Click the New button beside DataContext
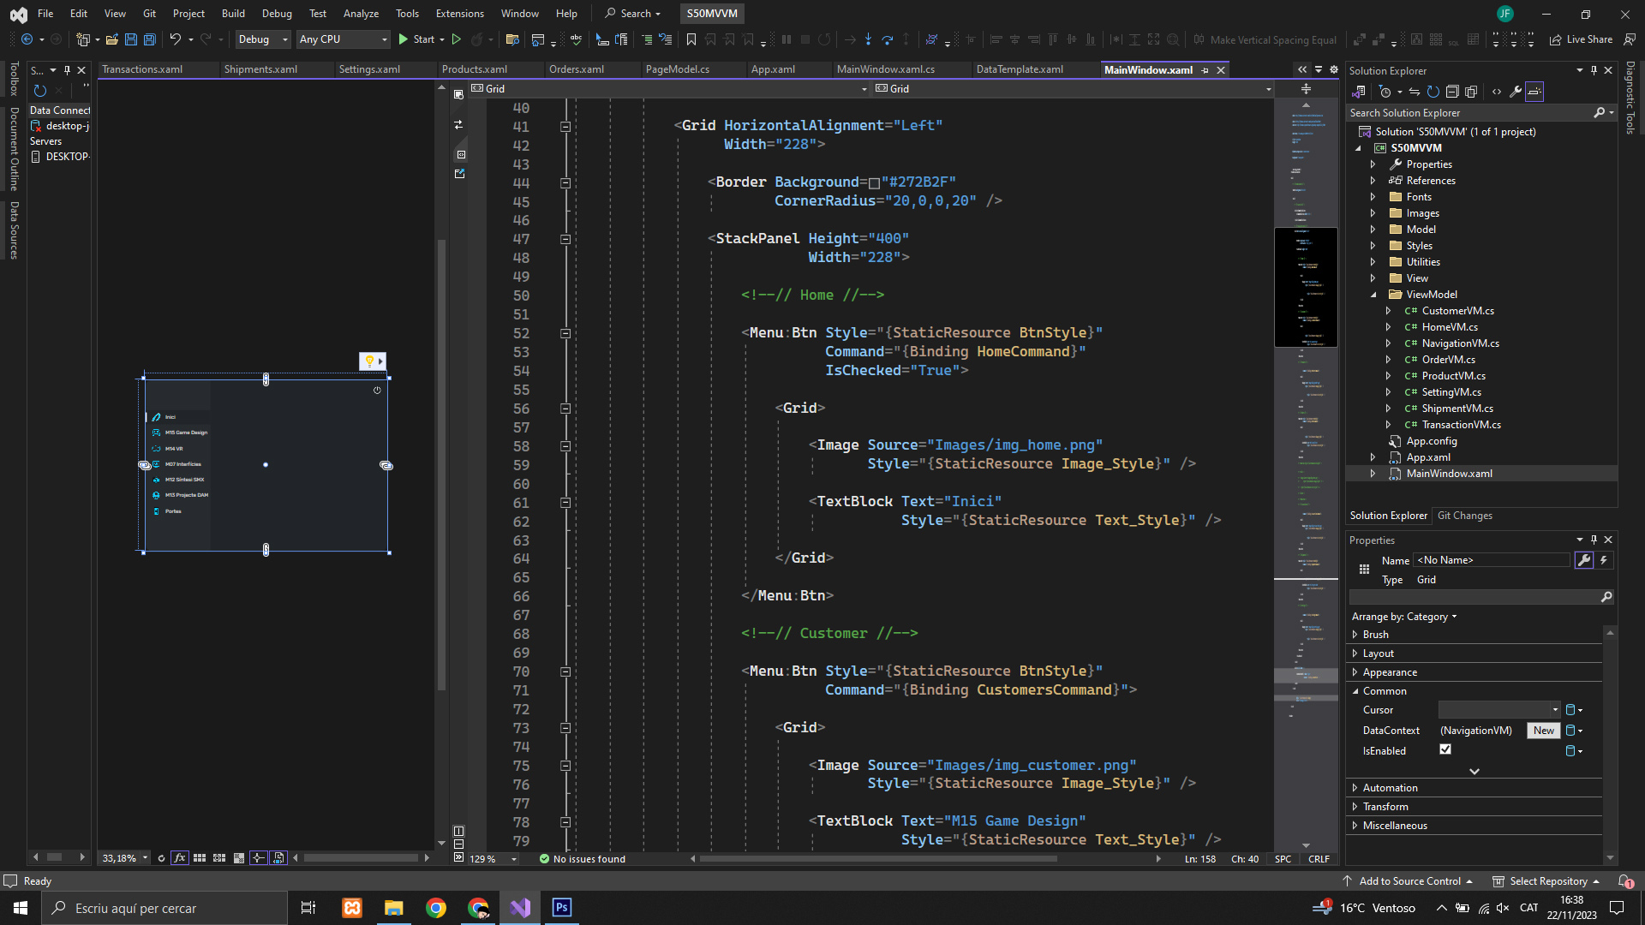The width and height of the screenshot is (1645, 925). [1543, 731]
